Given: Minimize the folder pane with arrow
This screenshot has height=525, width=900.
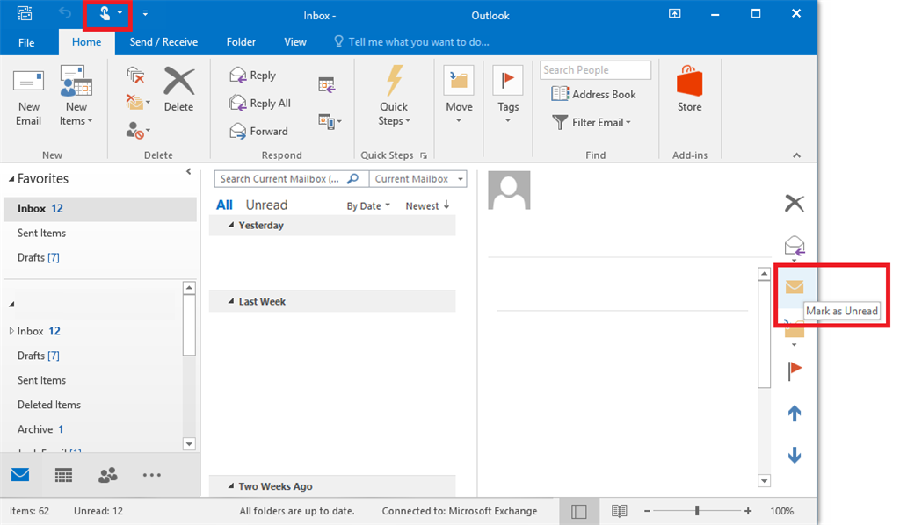Looking at the screenshot, I should pyautogui.click(x=188, y=171).
